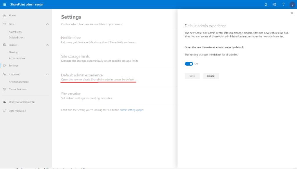
Task: Click 'Set default settings for creating' description
Action: (x=86, y=98)
